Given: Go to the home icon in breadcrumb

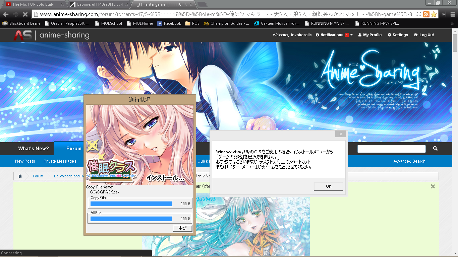Looking at the screenshot, I should tap(20, 176).
